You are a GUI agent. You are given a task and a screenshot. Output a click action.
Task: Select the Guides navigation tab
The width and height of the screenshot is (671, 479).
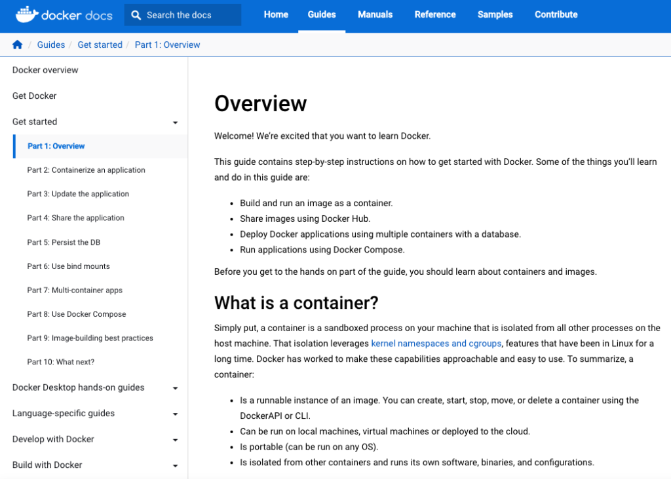coord(322,14)
